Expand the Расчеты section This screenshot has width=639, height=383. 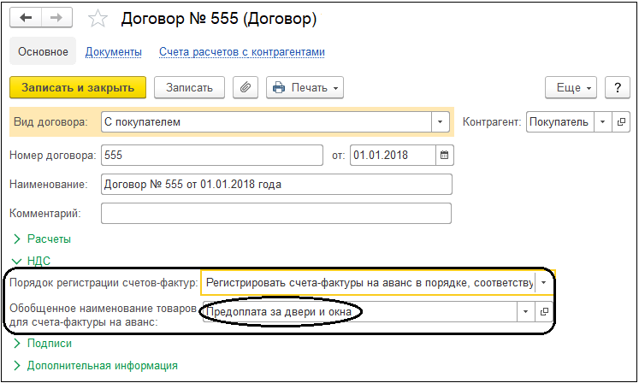tap(42, 239)
